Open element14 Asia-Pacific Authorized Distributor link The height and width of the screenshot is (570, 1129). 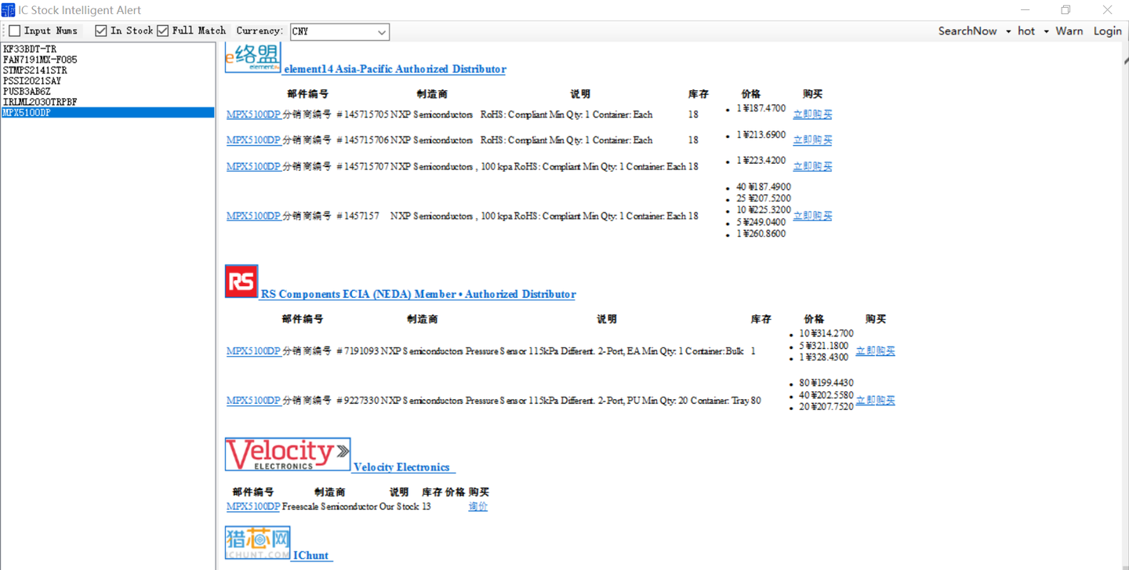(394, 69)
